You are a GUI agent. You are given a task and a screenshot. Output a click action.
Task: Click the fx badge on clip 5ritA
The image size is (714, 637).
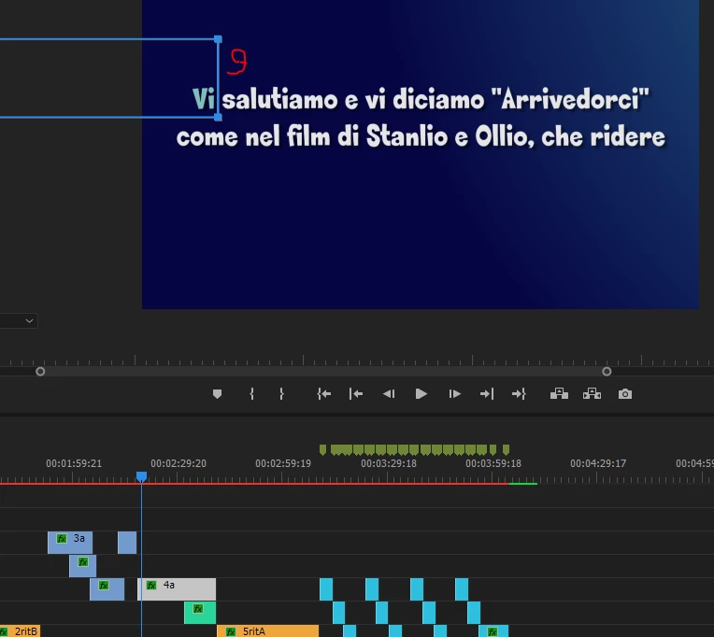coord(231,631)
